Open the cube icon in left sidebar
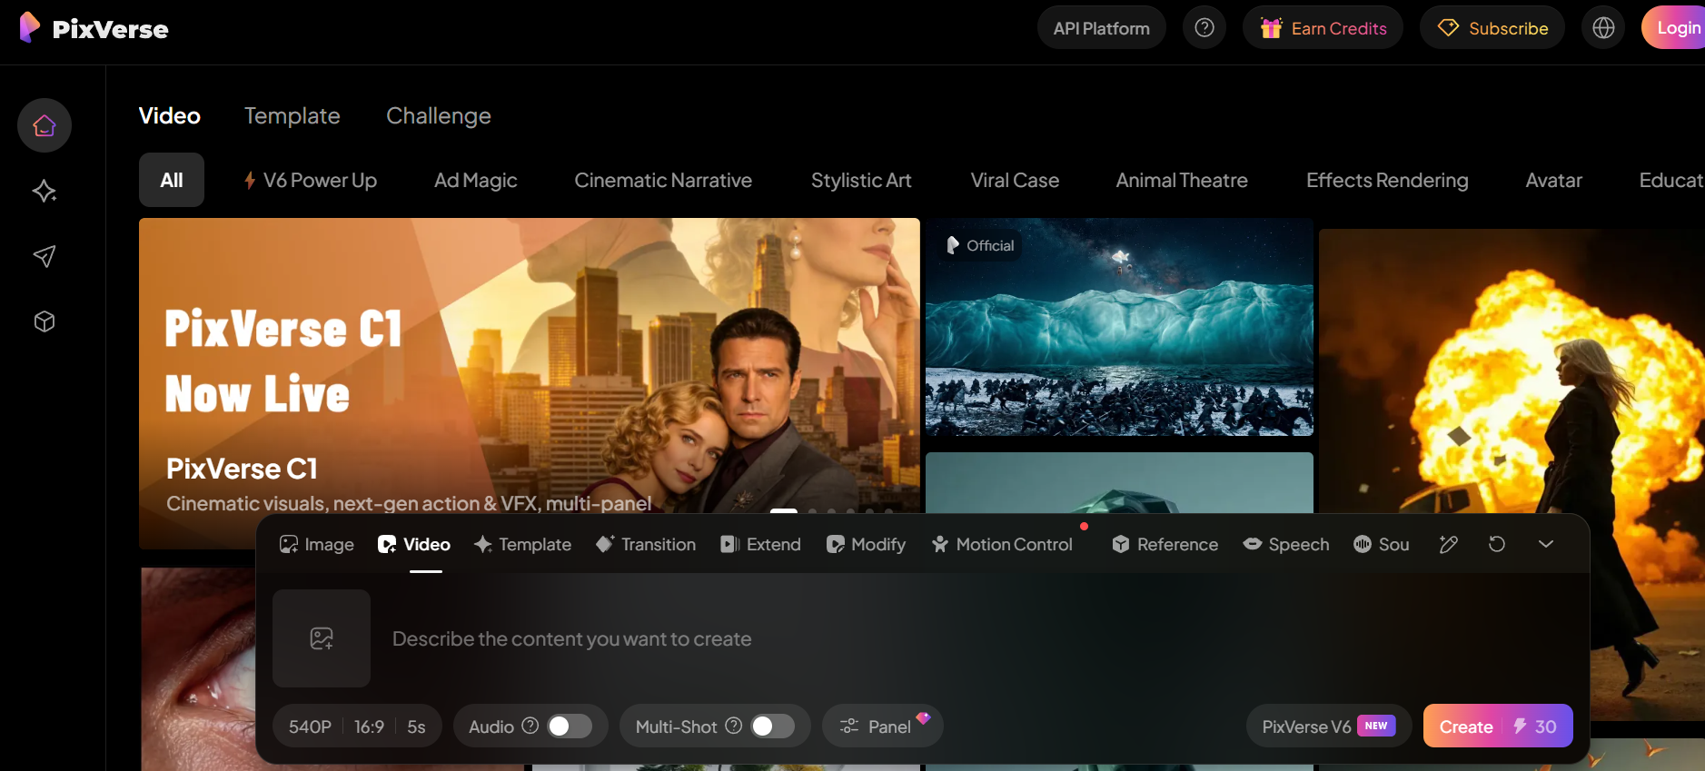 coord(45,321)
